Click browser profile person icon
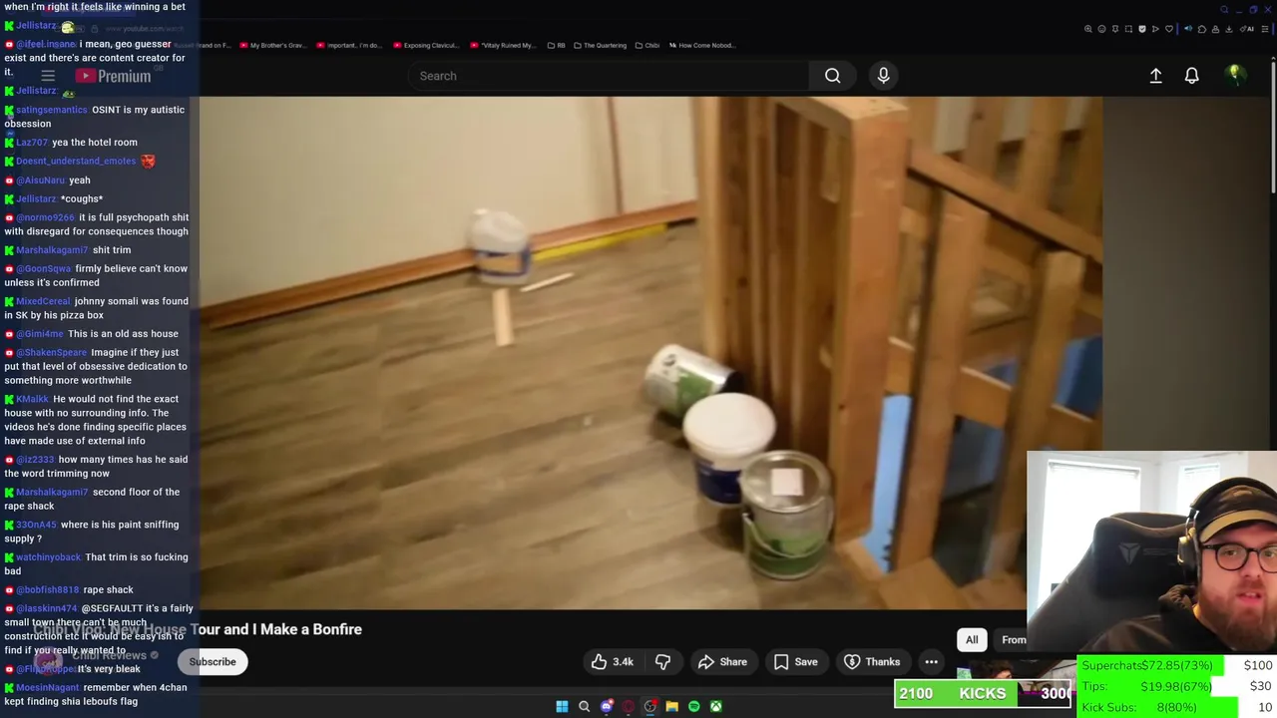Screen dimensions: 1277x718 point(1215,29)
